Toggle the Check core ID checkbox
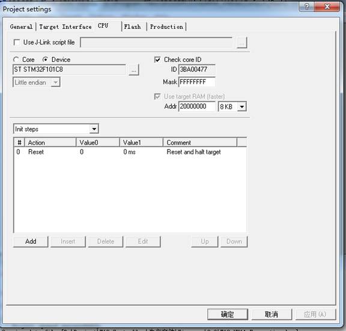 [x=157, y=59]
